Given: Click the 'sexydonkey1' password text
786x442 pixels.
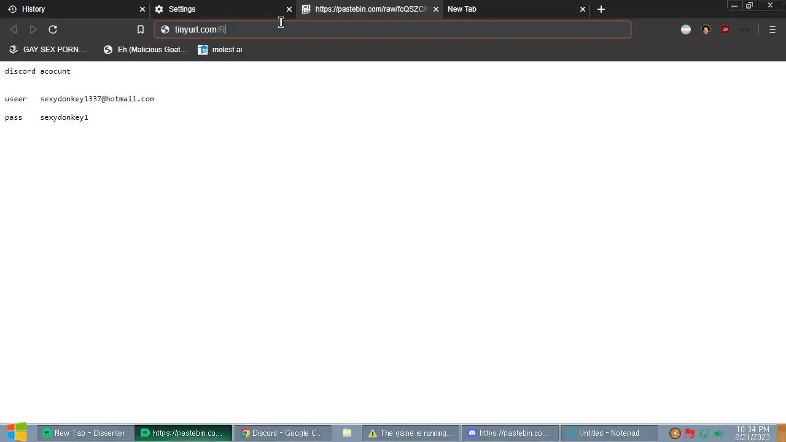Looking at the screenshot, I should pyautogui.click(x=64, y=117).
